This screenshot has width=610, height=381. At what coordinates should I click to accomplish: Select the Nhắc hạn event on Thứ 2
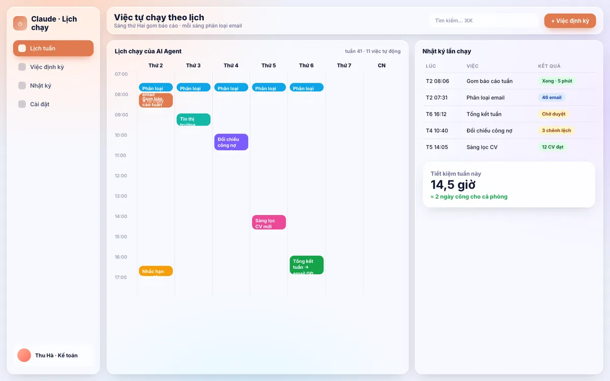[x=156, y=271]
